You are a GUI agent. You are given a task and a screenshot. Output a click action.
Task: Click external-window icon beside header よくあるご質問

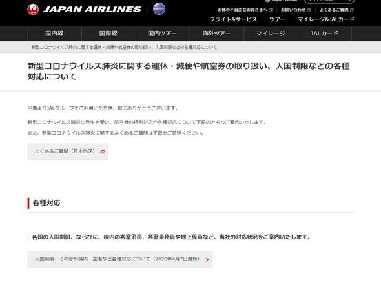click(x=352, y=10)
